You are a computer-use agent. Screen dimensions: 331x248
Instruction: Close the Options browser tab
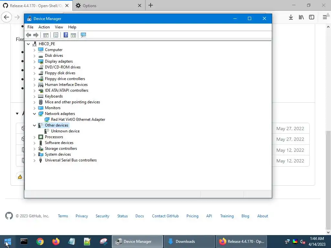coord(140,6)
